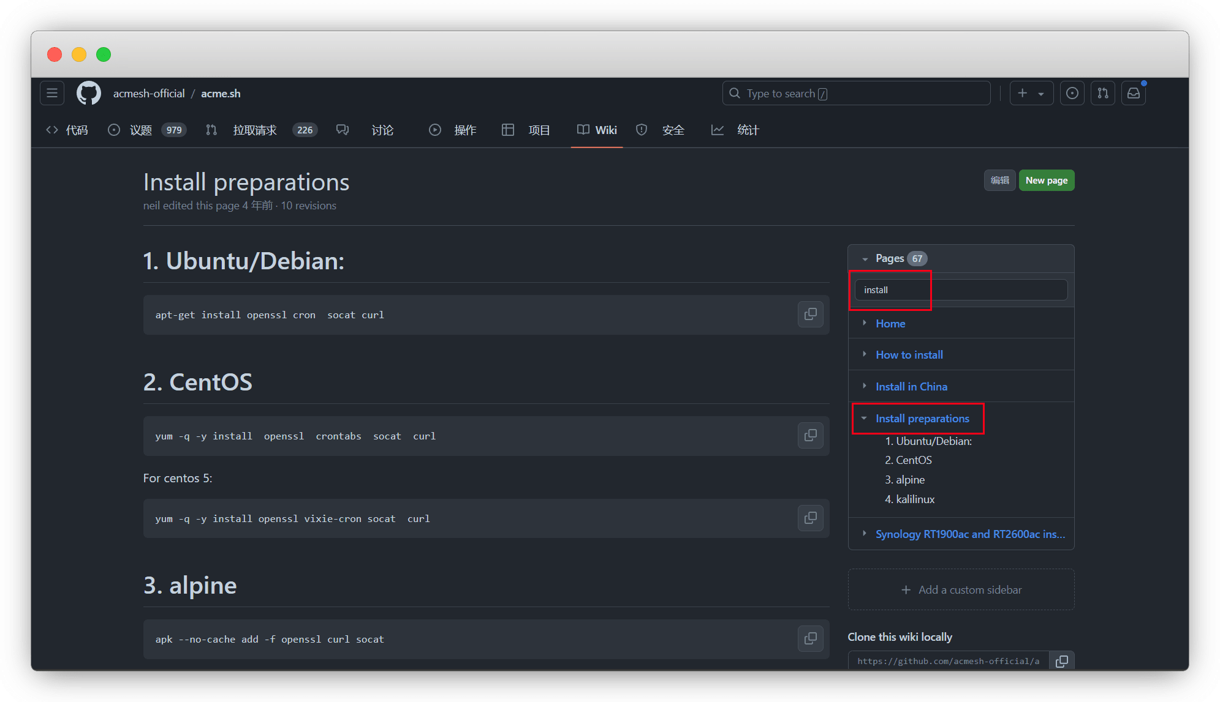The height and width of the screenshot is (702, 1220).
Task: Copy the wiki clone URL
Action: pos(1062,661)
